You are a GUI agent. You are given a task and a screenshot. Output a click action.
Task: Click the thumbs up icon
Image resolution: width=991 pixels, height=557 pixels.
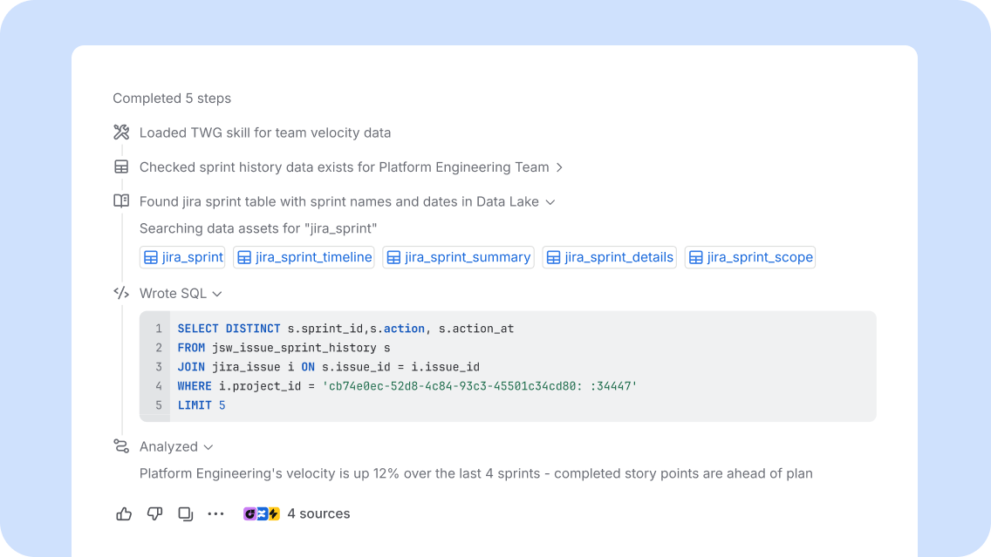click(124, 514)
